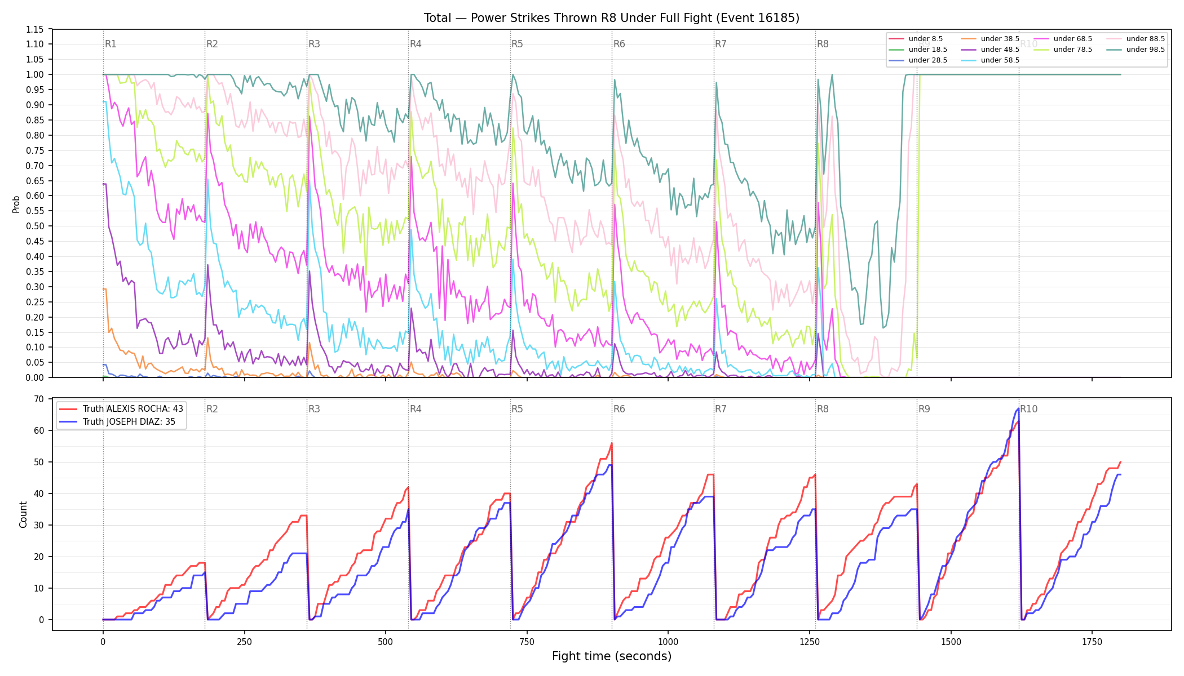The width and height of the screenshot is (1184, 676).
Task: Click the 1250 tick label on the time axis
Action: point(810,642)
